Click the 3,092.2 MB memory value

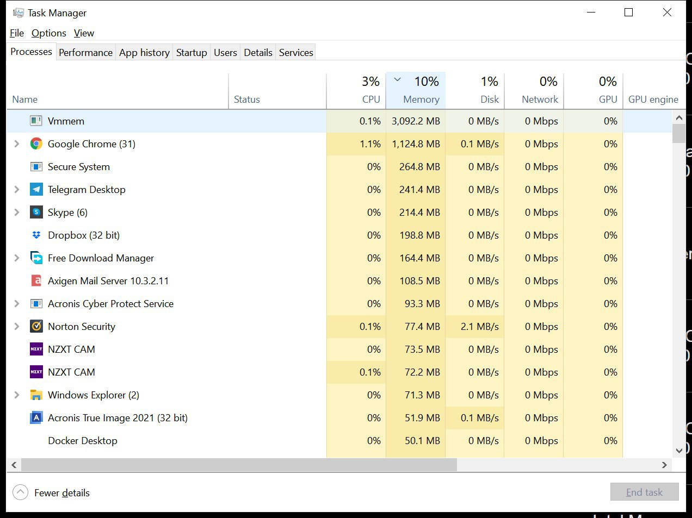[x=416, y=121]
